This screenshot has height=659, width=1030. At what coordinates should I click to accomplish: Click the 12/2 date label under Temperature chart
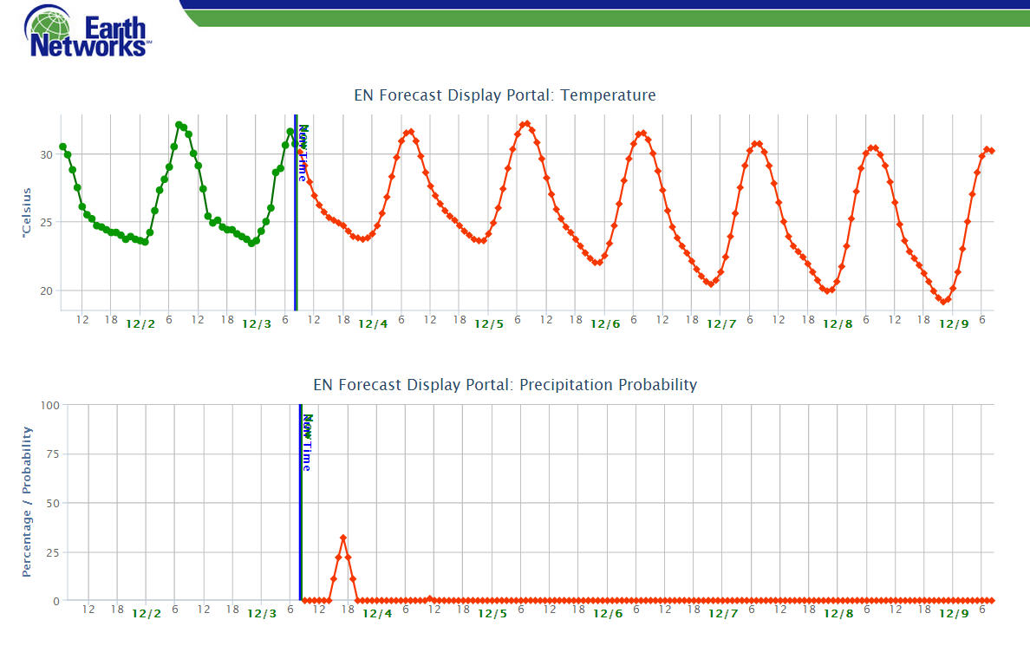[x=140, y=324]
